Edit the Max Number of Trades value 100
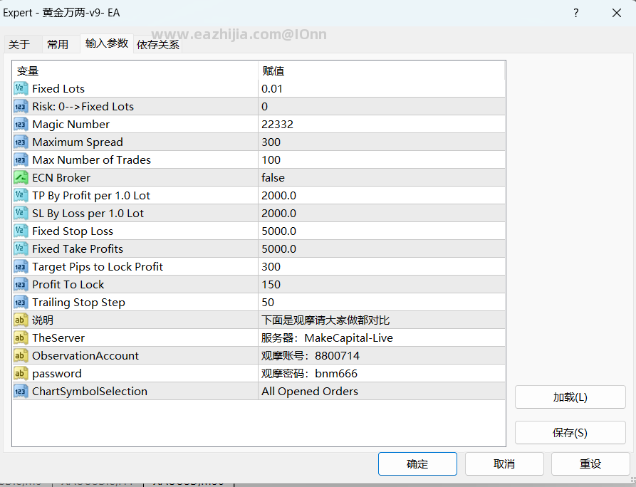The image size is (636, 487). click(381, 159)
